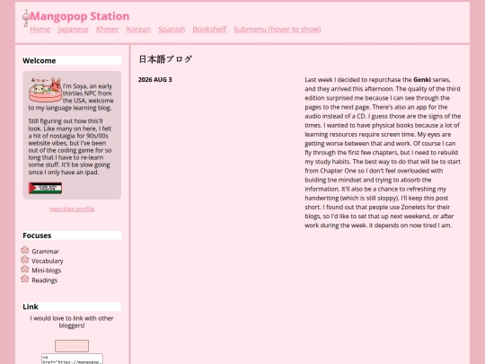Viewport: 485px width, 364px height.
Task: Click the dango logo icon beside the title
Action: (26, 18)
